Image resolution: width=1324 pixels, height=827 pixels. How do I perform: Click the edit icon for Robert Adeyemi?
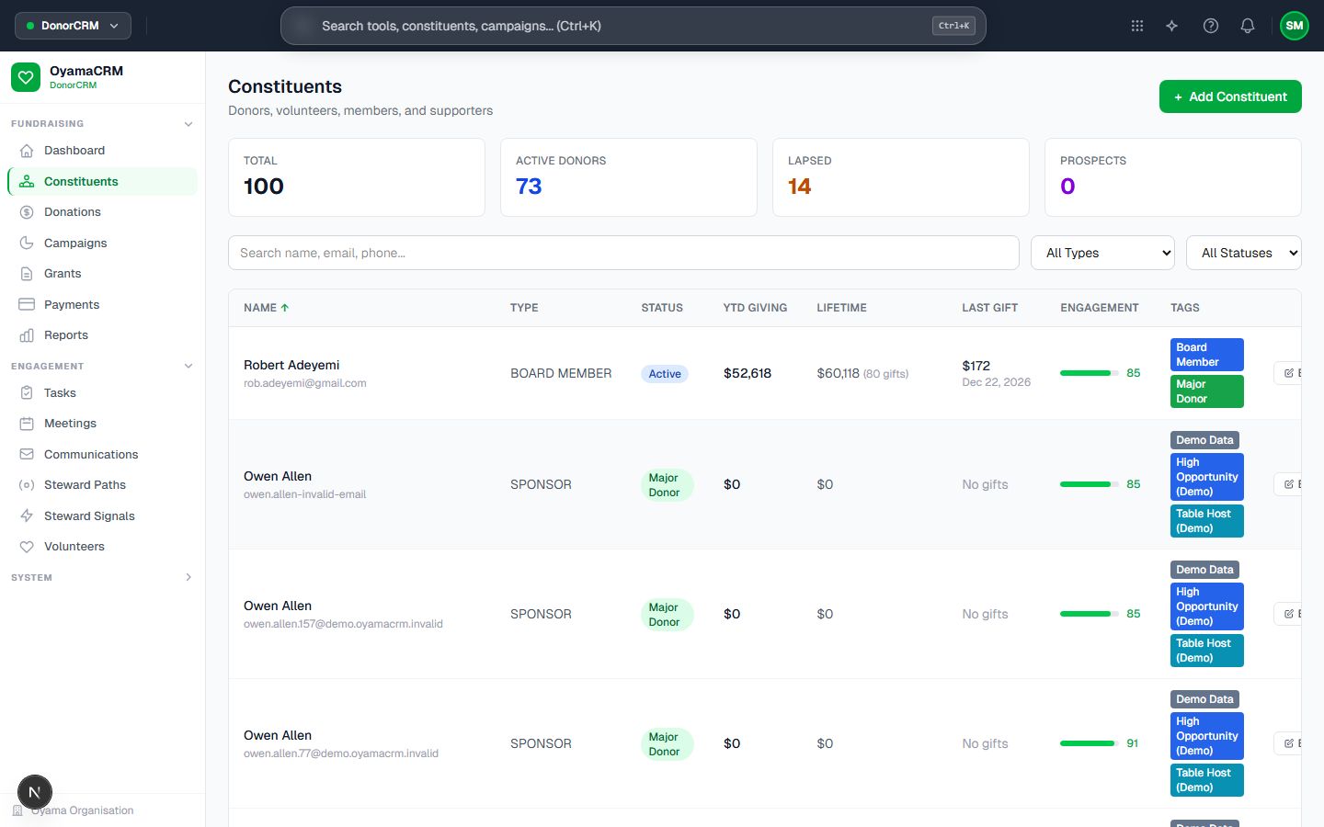pyautogui.click(x=1289, y=373)
